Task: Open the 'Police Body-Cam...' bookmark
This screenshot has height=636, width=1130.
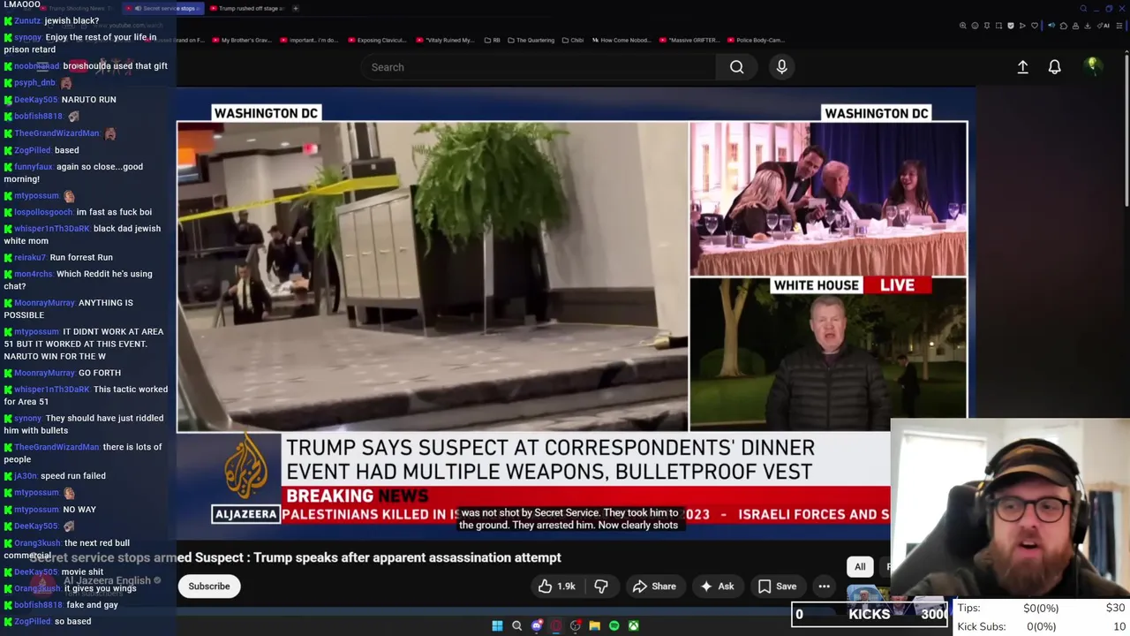Action: pos(757,40)
